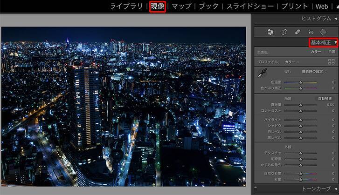Switch to the ライブラリ module
The height and width of the screenshot is (195, 339).
point(126,7)
